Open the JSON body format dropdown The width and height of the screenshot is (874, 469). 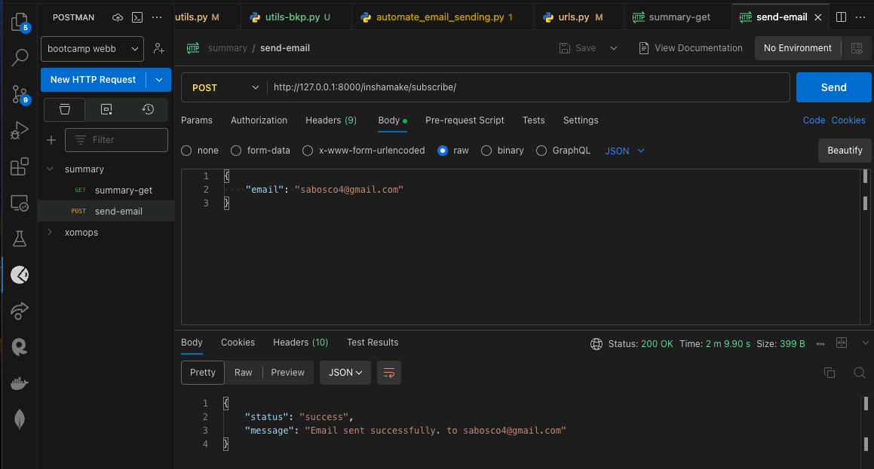624,151
